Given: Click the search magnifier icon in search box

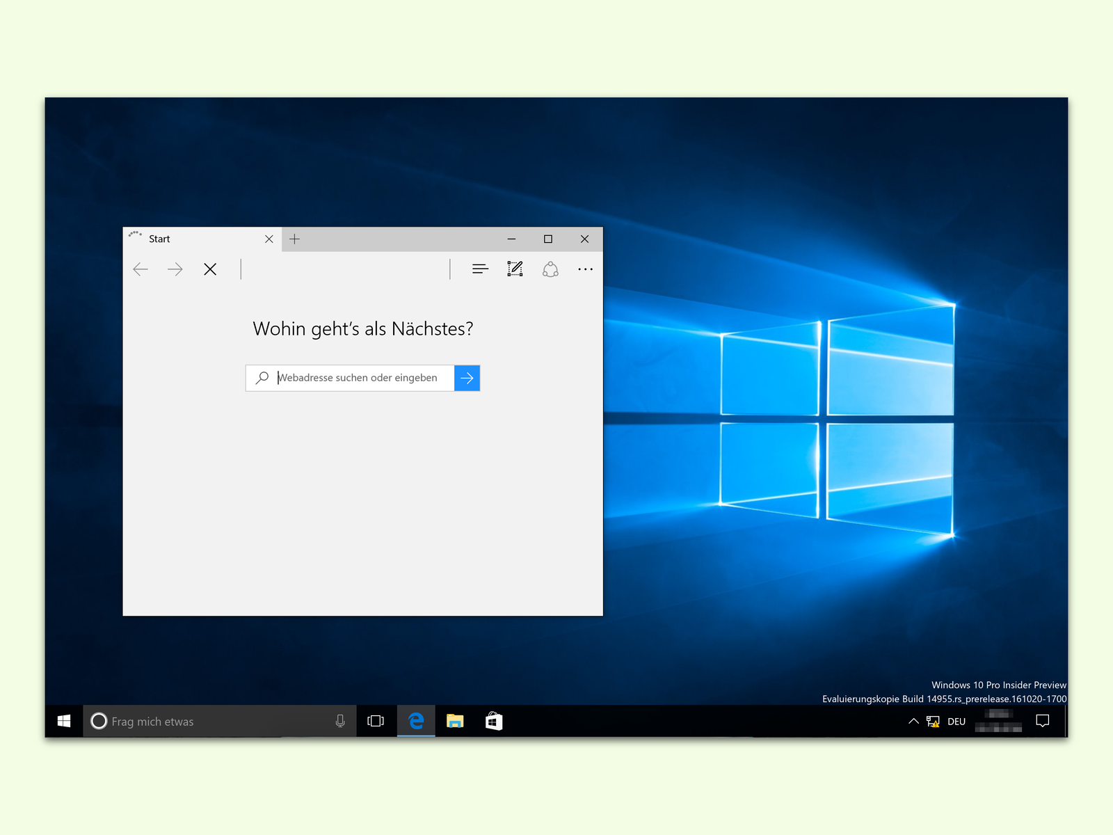Looking at the screenshot, I should tap(262, 378).
